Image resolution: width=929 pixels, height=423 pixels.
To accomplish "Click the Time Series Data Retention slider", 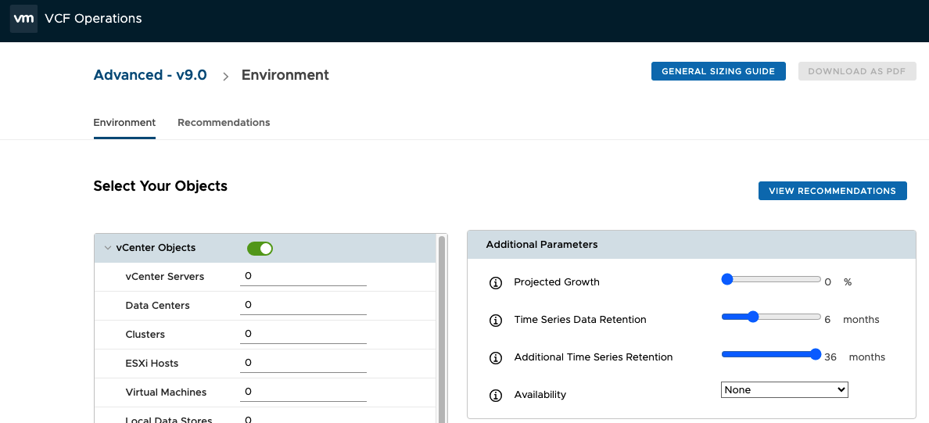I will click(x=770, y=317).
